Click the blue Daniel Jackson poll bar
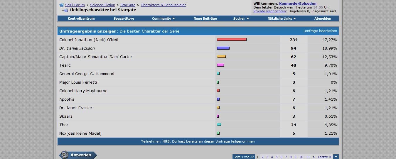Viewport: 396px width, 159px height. click(223, 48)
